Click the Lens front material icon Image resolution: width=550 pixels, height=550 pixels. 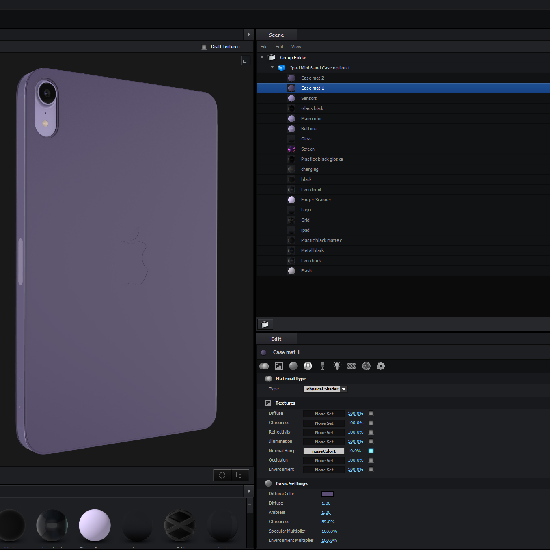(291, 190)
